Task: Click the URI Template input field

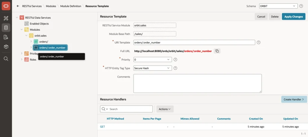Action: coord(194,42)
